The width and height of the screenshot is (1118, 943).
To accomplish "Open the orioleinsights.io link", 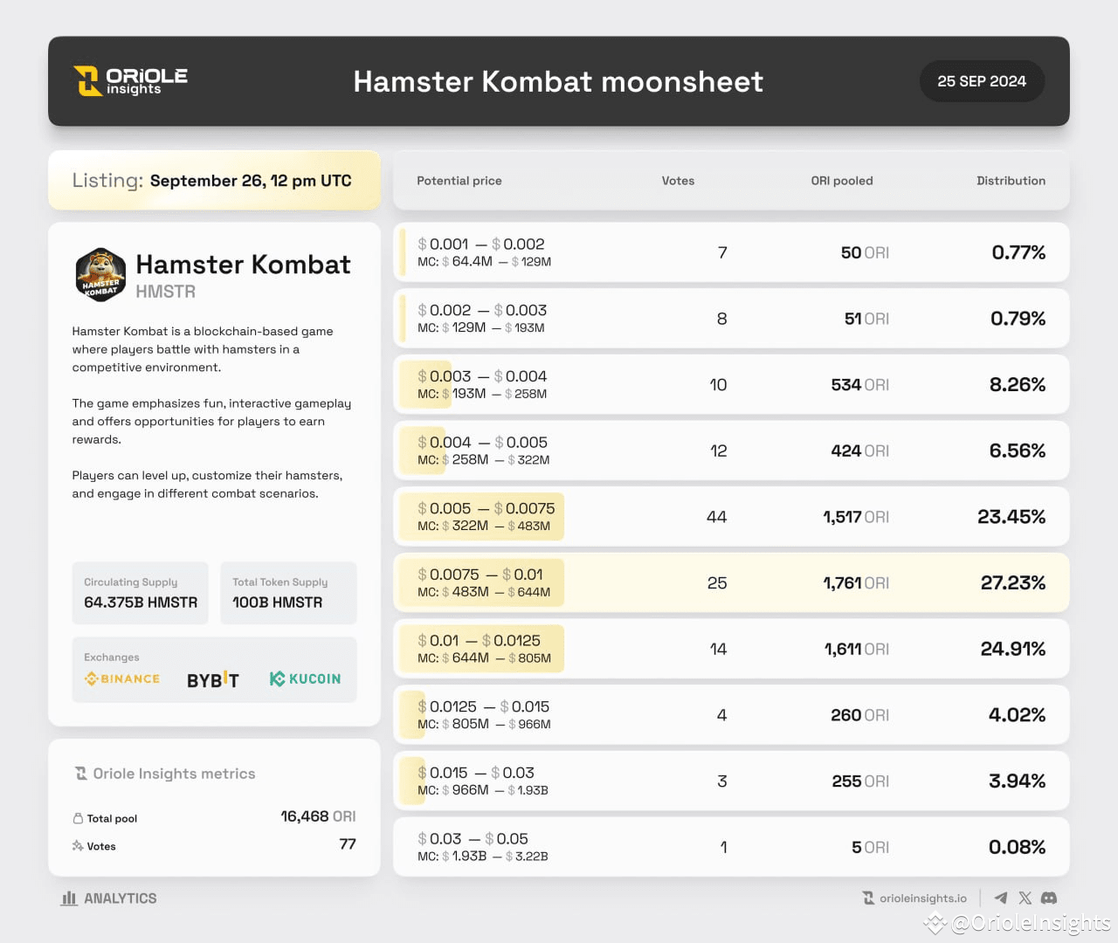I will pos(923,898).
